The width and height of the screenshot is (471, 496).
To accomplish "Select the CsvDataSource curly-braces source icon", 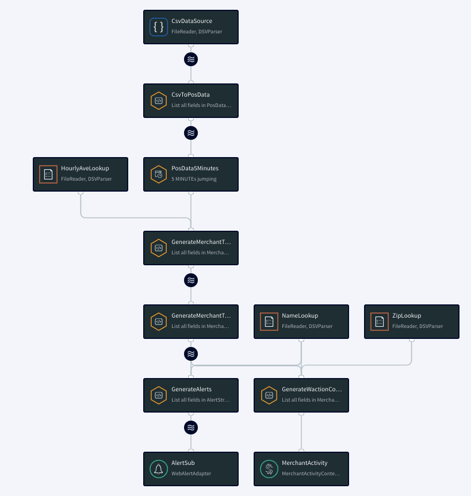I will tap(159, 26).
